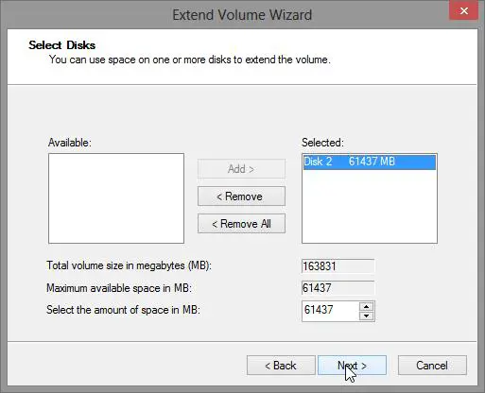Image resolution: width=485 pixels, height=393 pixels.
Task: Cancel the Extend Volume Wizard
Action: click(x=432, y=366)
